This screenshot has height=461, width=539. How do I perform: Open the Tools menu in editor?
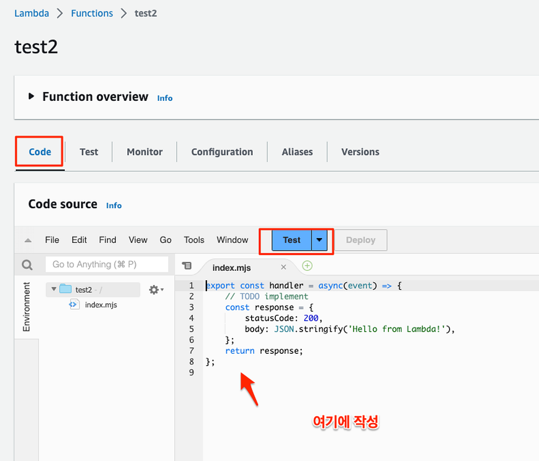coord(194,240)
